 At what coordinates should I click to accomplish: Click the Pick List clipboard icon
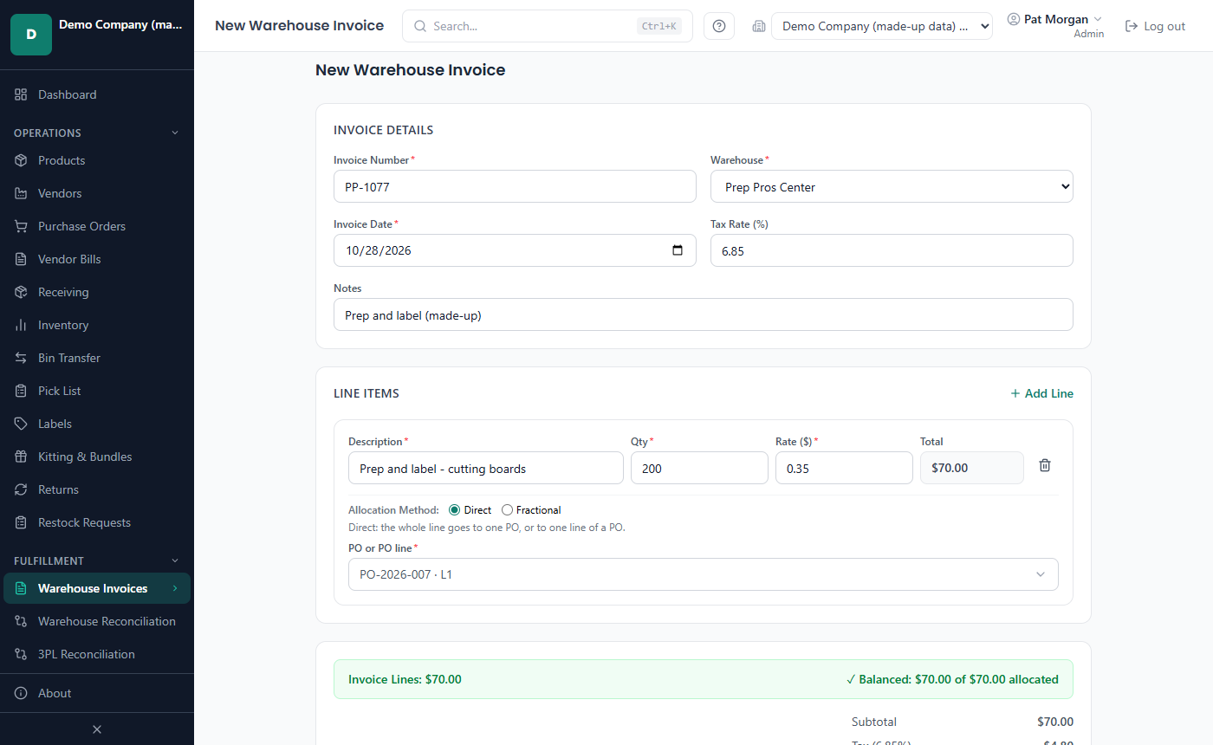(21, 391)
